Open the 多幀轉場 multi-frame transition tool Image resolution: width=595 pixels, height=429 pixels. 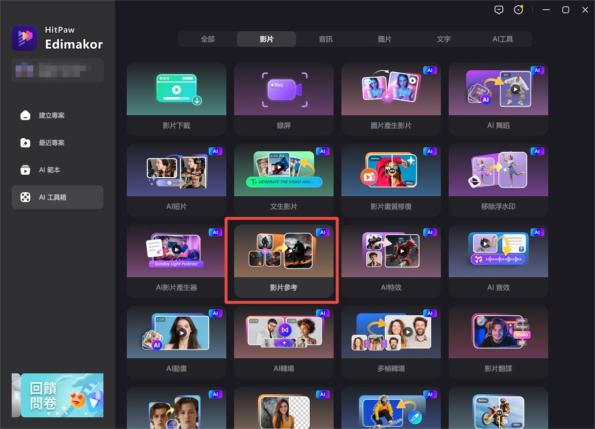point(391,342)
